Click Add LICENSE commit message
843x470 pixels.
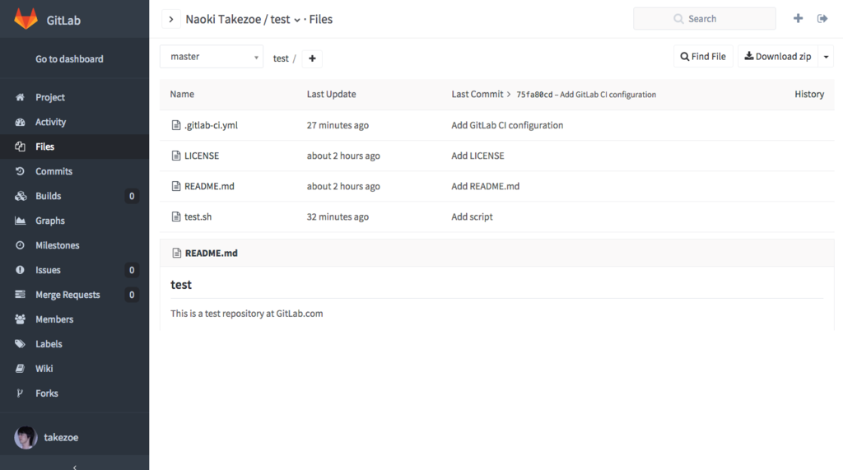point(477,156)
